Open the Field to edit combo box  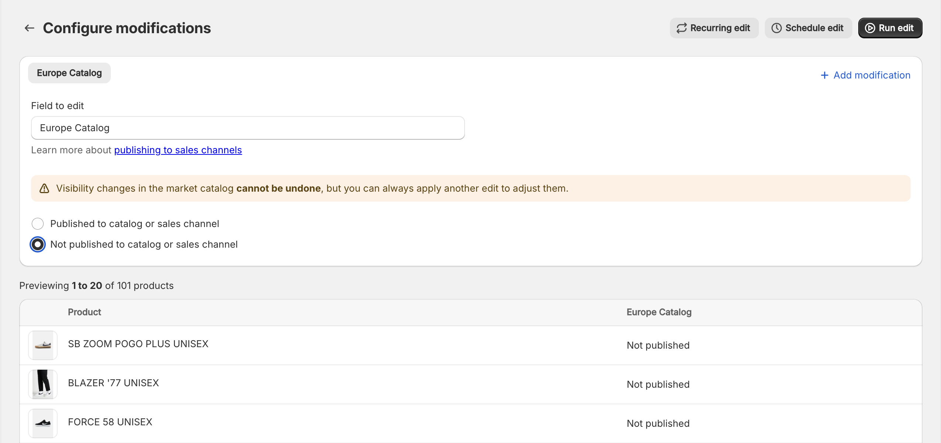(247, 128)
